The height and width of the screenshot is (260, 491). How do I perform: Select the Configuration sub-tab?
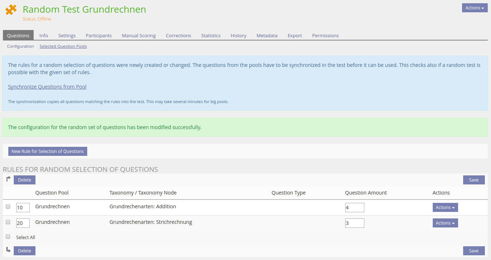(20, 46)
